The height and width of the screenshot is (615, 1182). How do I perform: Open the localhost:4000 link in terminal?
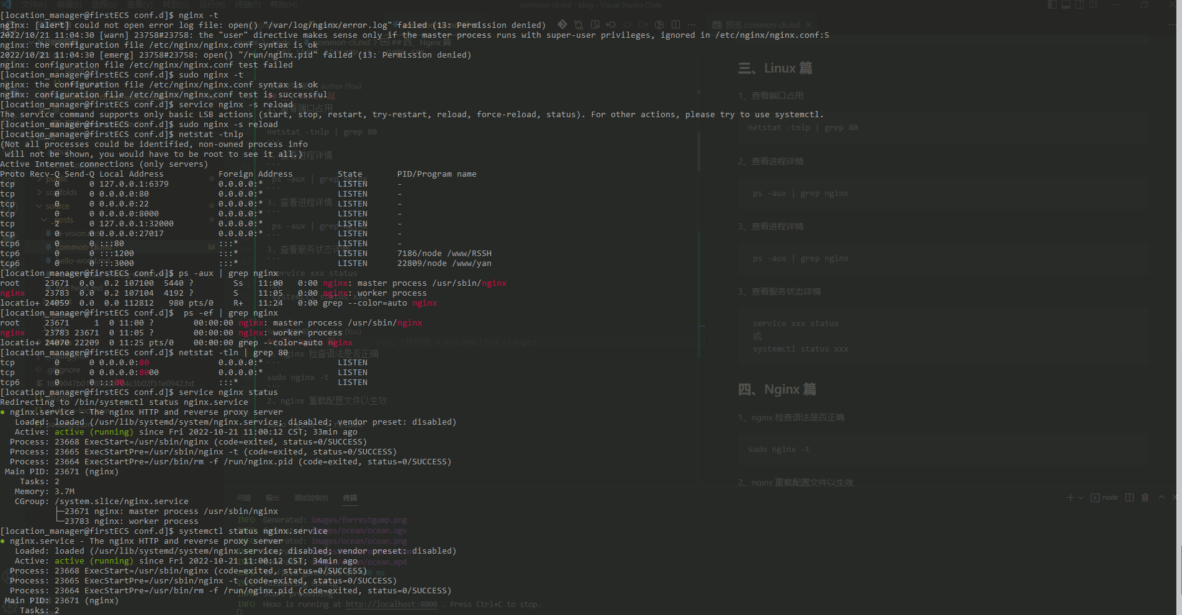click(391, 604)
